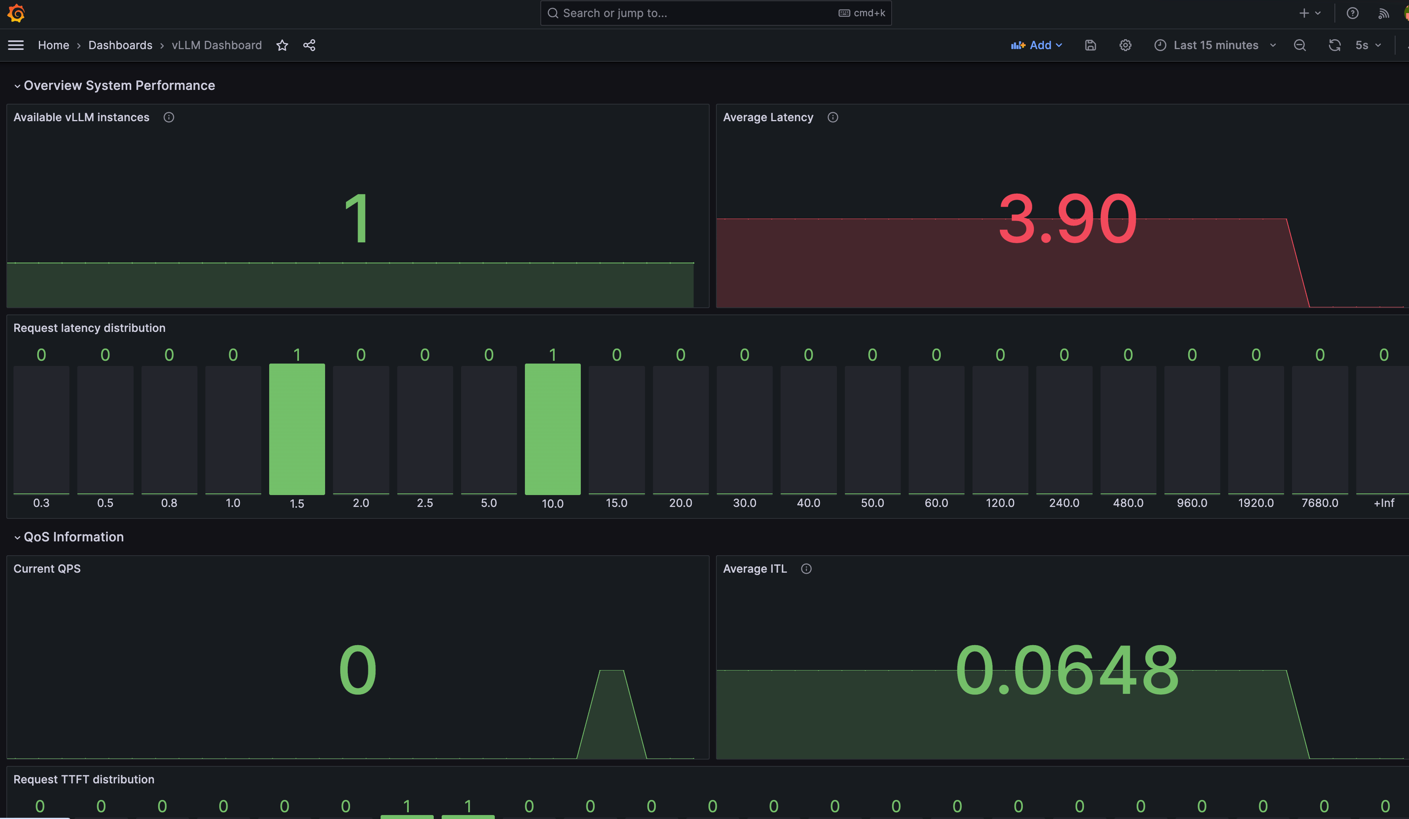Open the Last 15 minutes time picker
This screenshot has width=1409, height=819.
(x=1215, y=45)
